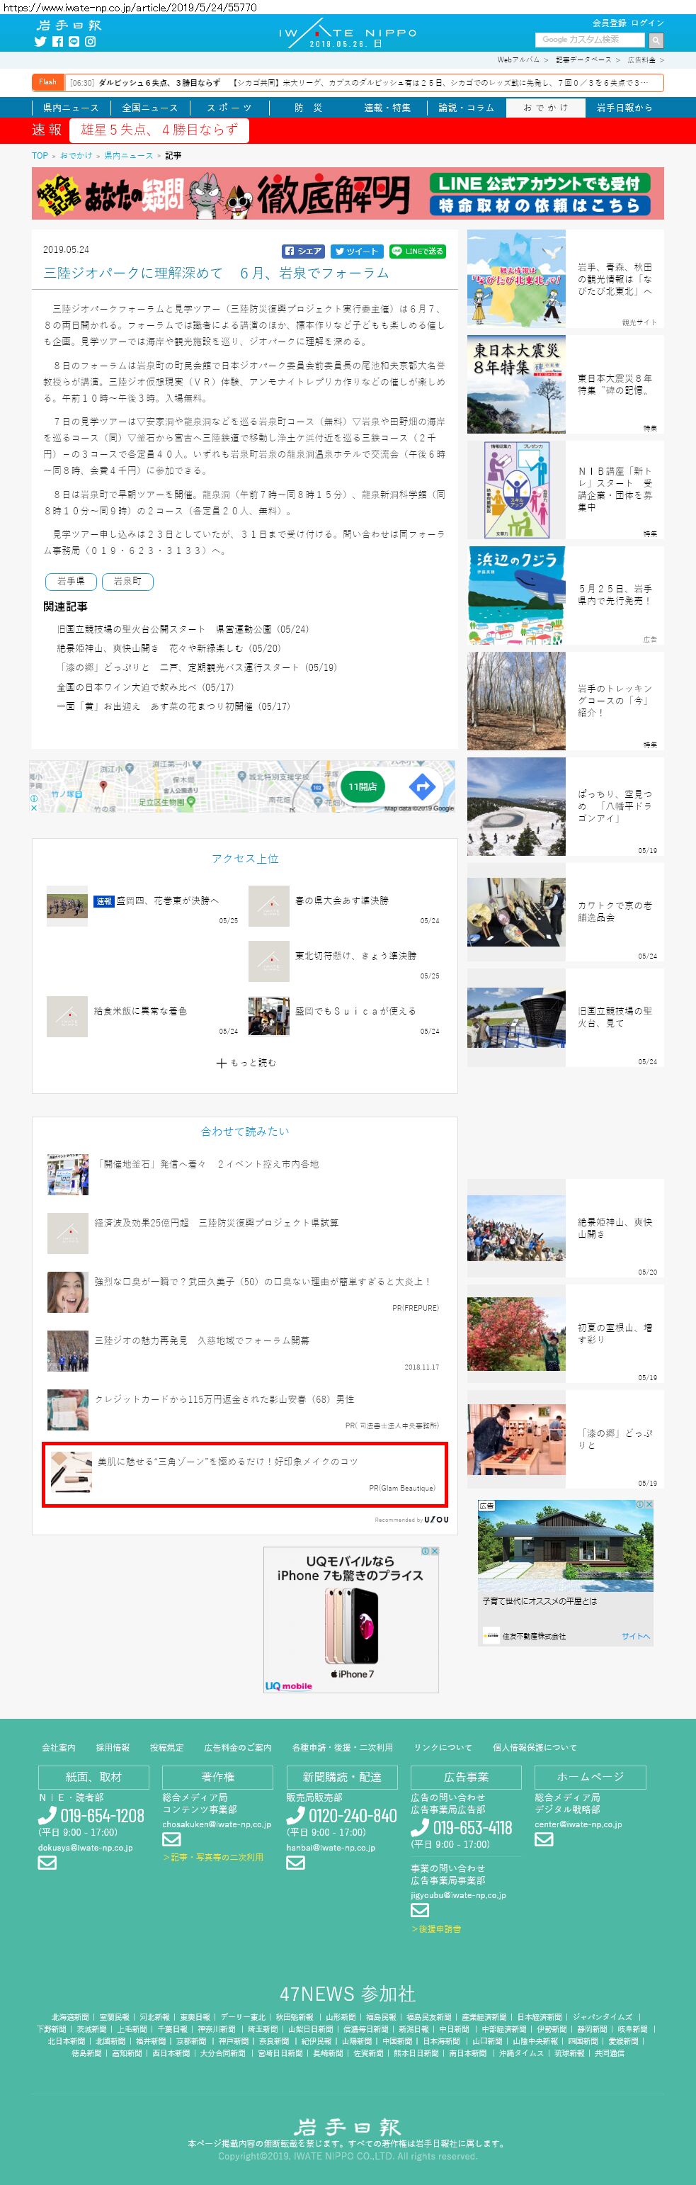Click the map directions arrow icon
Image resolution: width=696 pixels, height=2185 pixels.
pyautogui.click(x=421, y=786)
